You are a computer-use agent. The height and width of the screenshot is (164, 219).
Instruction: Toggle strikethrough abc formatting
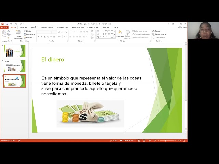[x=51, y=37]
